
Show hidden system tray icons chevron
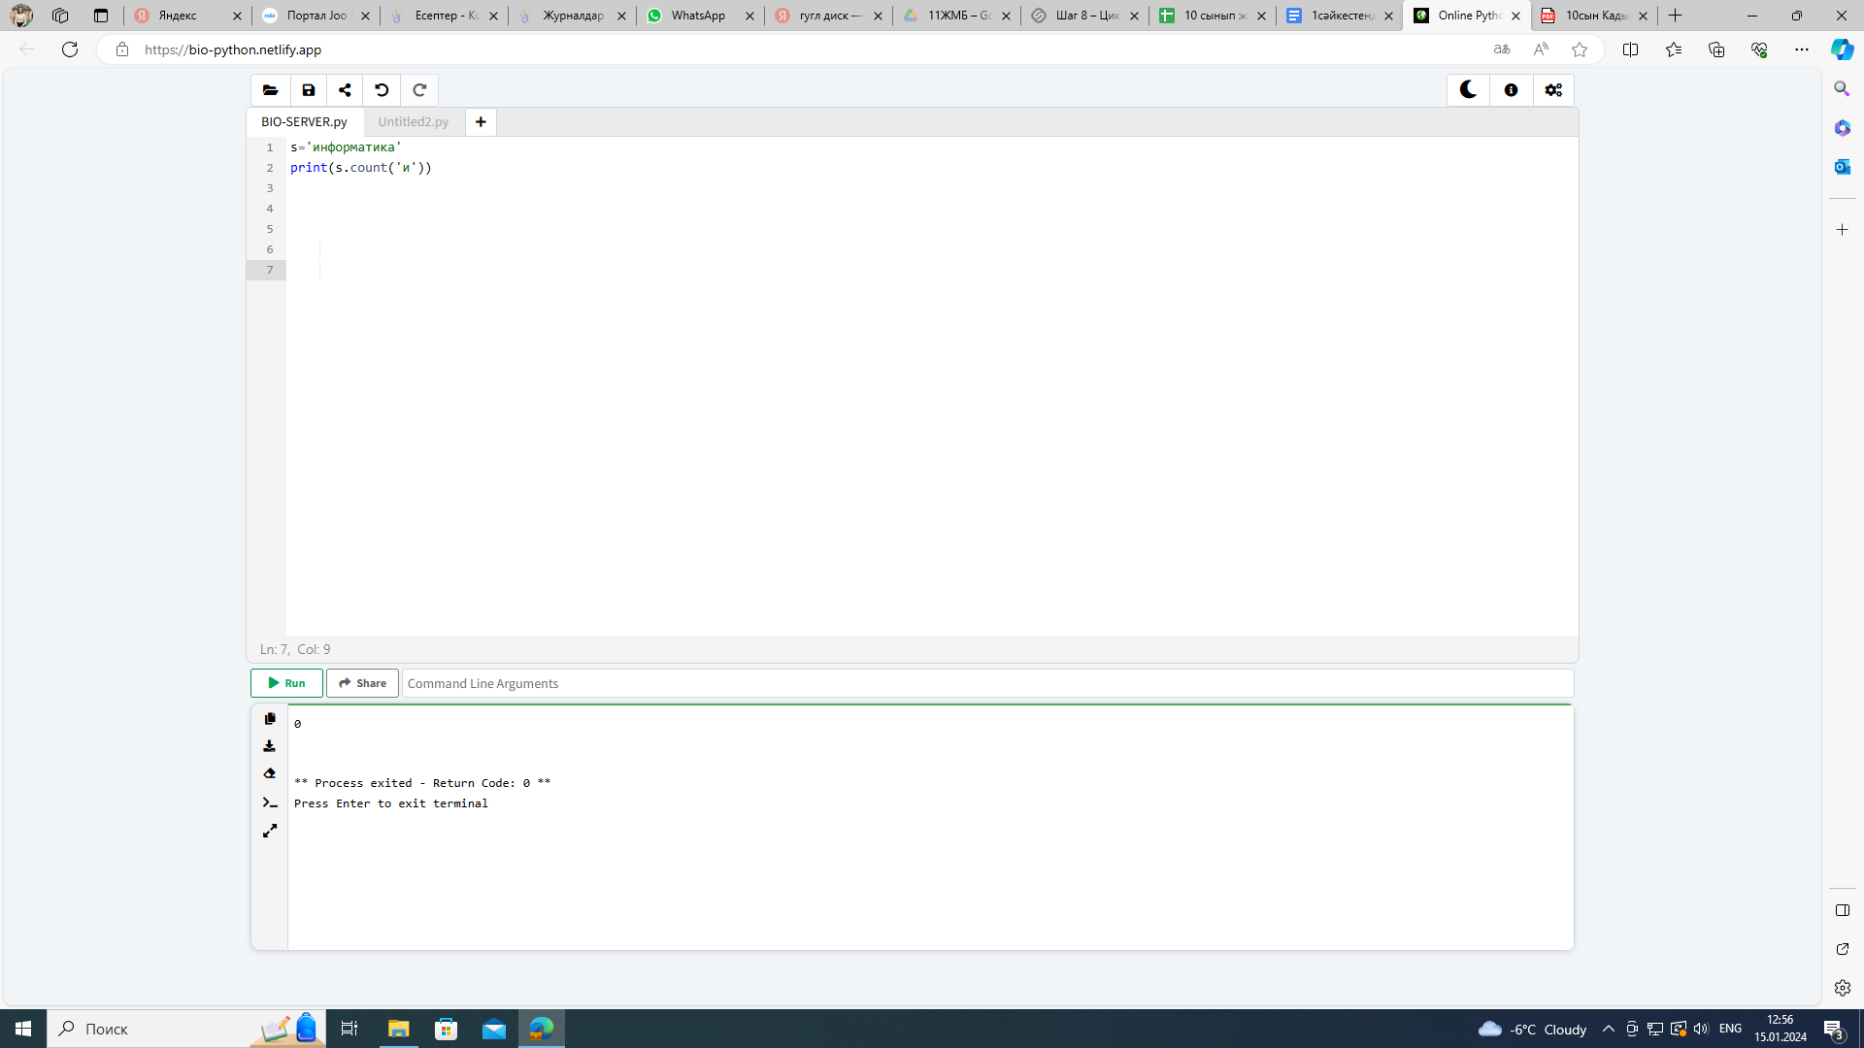(x=1608, y=1029)
